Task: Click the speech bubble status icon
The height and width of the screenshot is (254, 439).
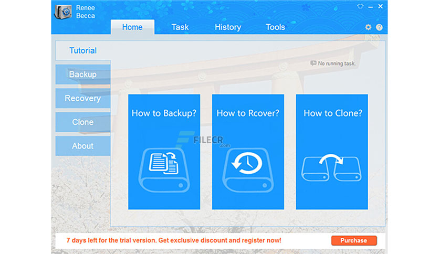Action: [313, 63]
